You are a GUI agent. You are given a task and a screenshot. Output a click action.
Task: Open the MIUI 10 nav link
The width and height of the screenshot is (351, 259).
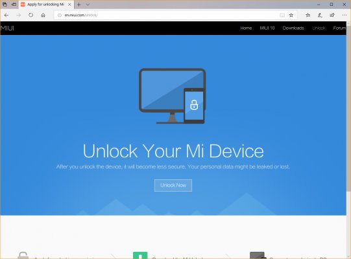(x=267, y=28)
